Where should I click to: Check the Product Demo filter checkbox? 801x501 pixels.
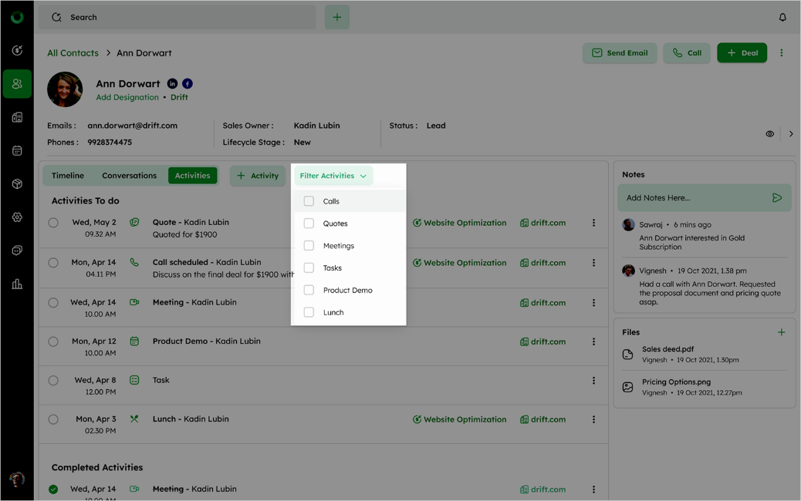[x=309, y=290]
